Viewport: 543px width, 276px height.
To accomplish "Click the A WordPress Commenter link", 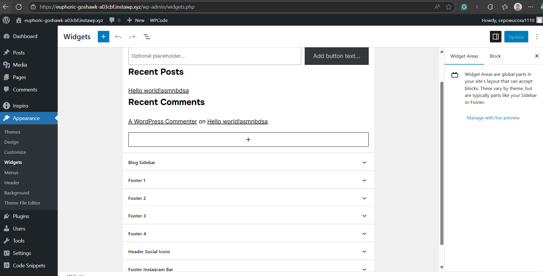I will [x=163, y=121].
